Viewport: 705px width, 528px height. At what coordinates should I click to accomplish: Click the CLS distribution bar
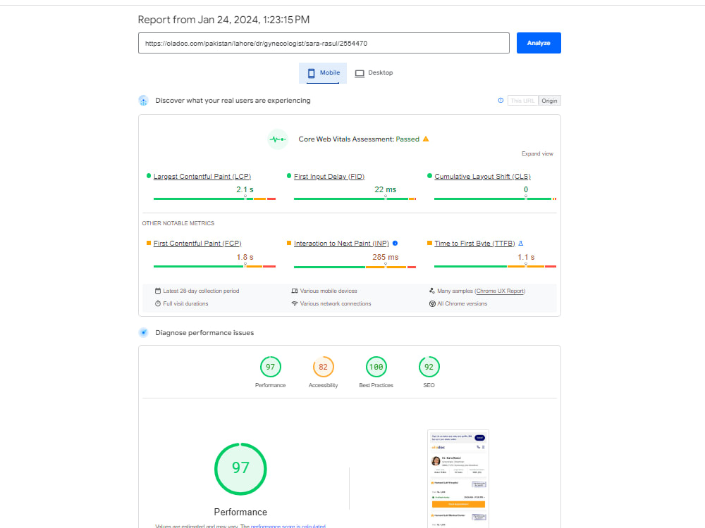point(495,199)
